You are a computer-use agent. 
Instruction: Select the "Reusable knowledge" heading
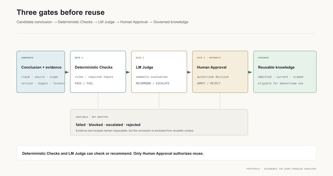(x=276, y=67)
